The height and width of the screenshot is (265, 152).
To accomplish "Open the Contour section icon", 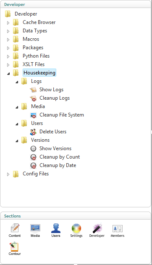I will point(14,246).
